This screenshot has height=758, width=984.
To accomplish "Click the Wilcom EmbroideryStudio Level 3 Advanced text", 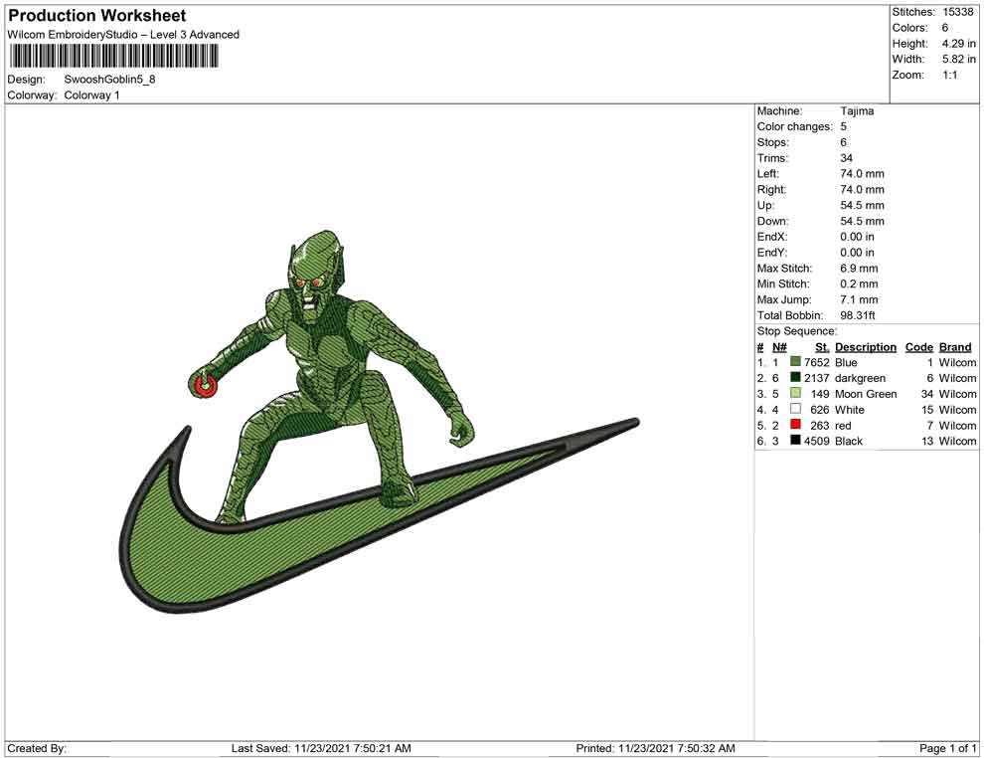I will pos(123,35).
